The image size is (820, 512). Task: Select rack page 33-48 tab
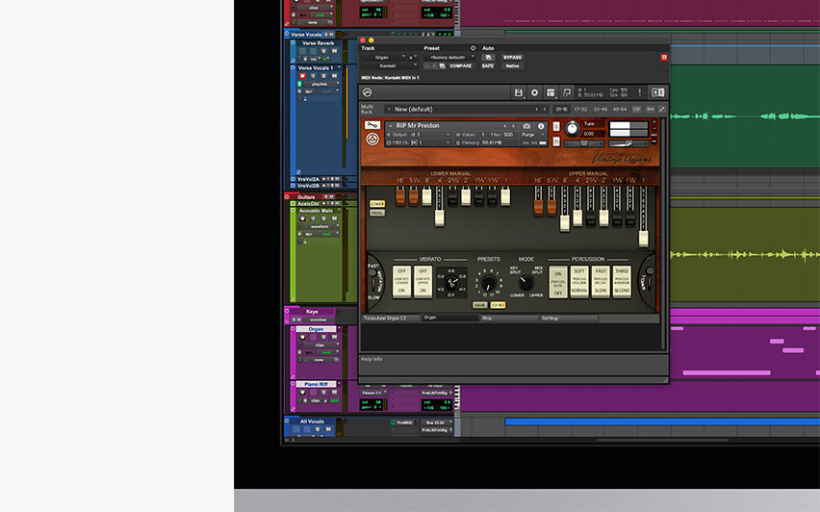point(600,110)
